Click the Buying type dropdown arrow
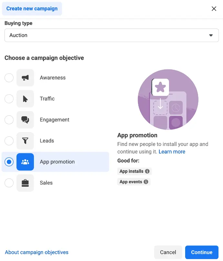This screenshot has height=261, width=223. coord(211,35)
